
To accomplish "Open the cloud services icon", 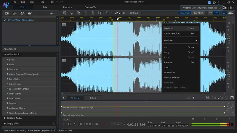I will pos(30,13).
